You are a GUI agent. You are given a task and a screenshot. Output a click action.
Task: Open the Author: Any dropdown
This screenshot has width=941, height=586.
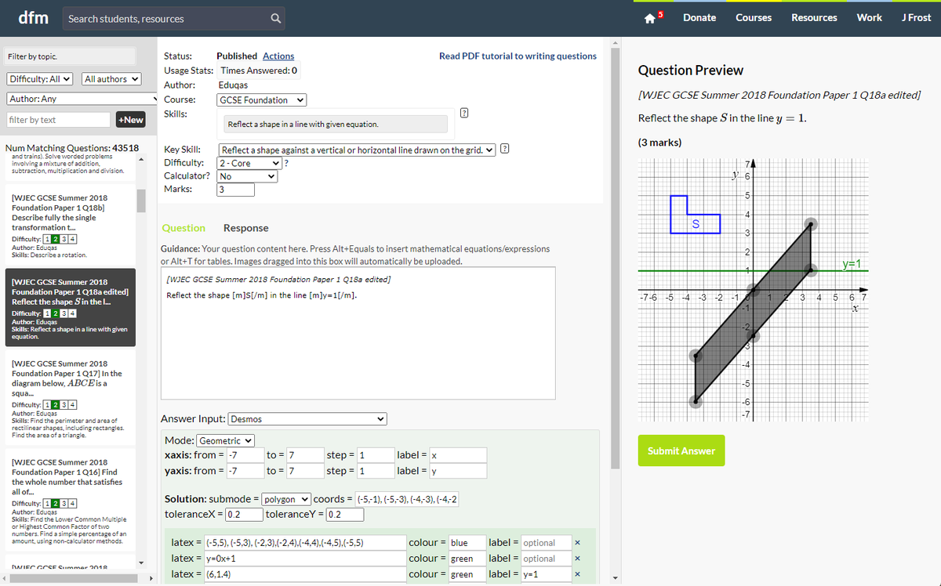[81, 99]
